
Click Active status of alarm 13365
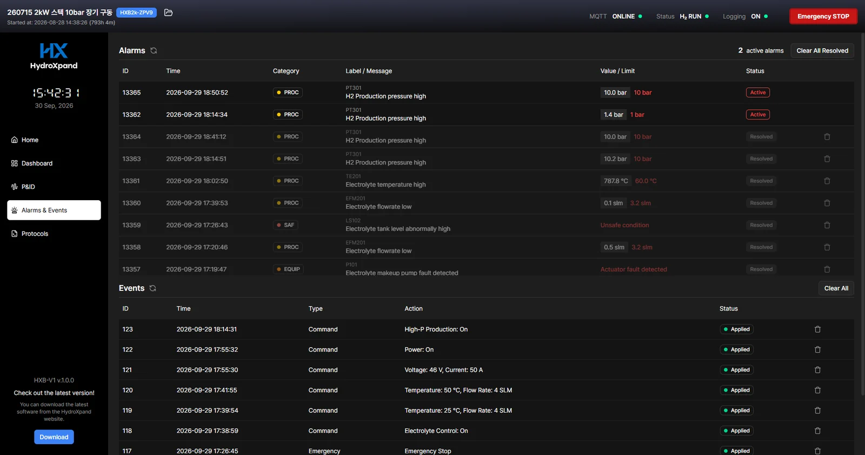click(757, 93)
